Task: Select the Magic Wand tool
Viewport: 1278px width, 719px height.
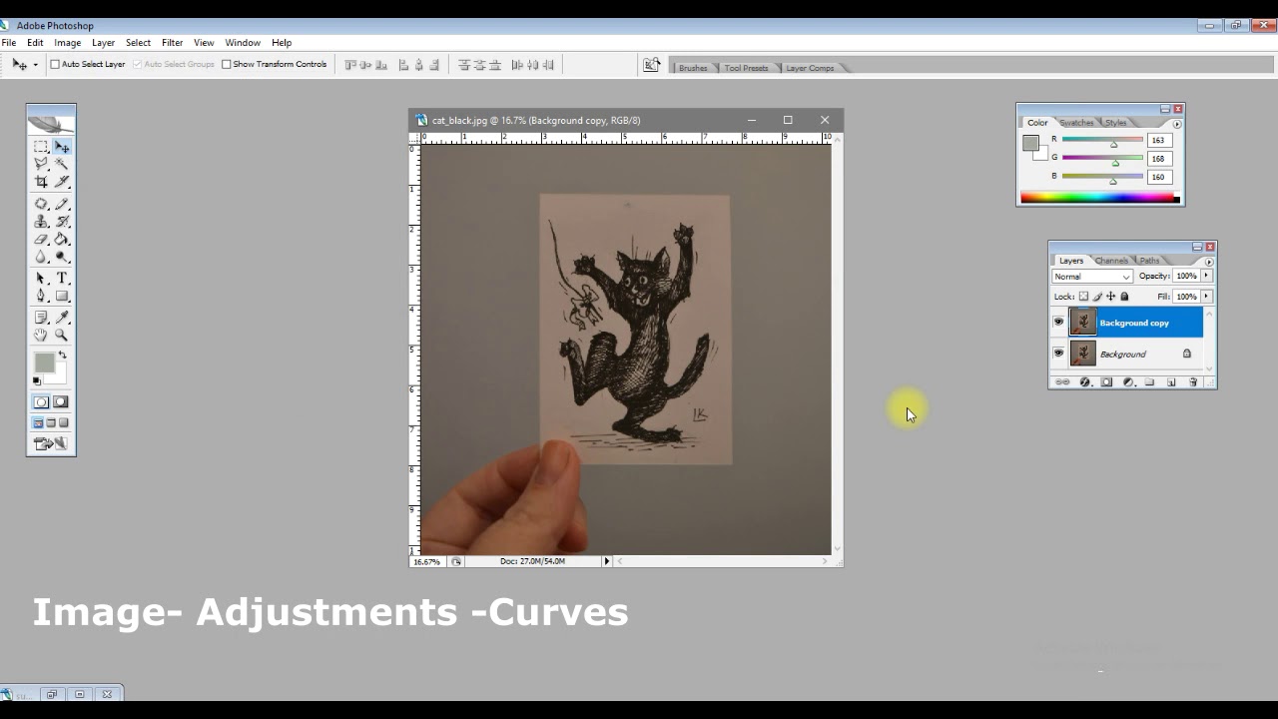Action: [62, 164]
